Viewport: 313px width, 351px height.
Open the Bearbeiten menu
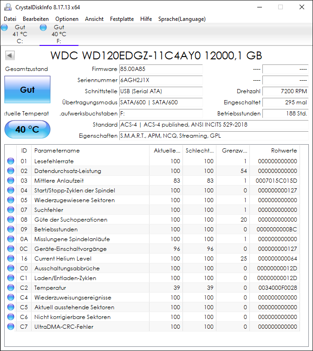tap(36, 19)
